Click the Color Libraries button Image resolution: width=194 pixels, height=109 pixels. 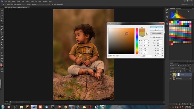pos(156,37)
